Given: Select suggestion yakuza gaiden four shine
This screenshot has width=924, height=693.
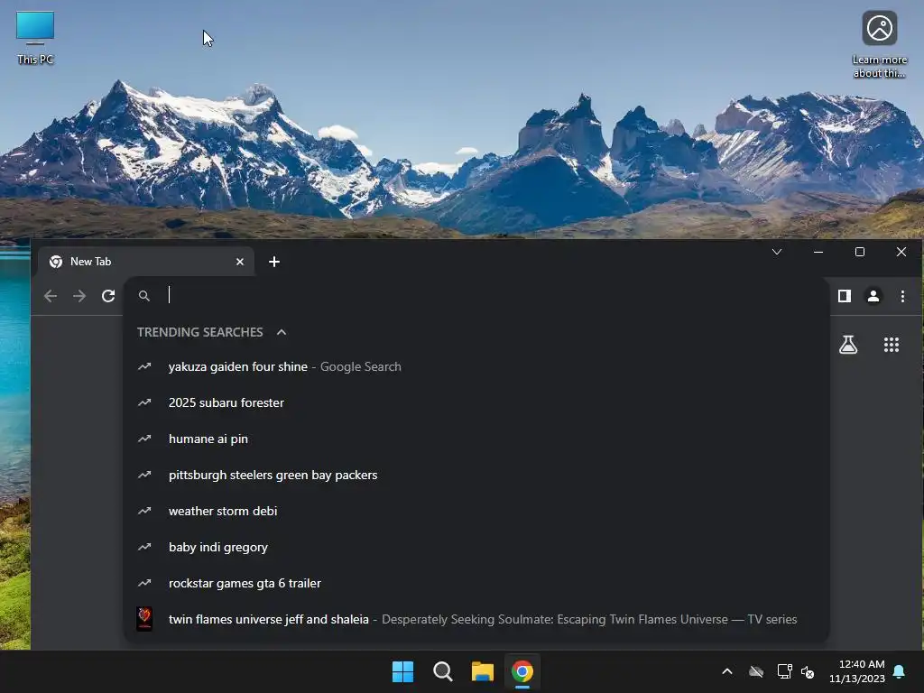Looking at the screenshot, I should click(x=476, y=366).
